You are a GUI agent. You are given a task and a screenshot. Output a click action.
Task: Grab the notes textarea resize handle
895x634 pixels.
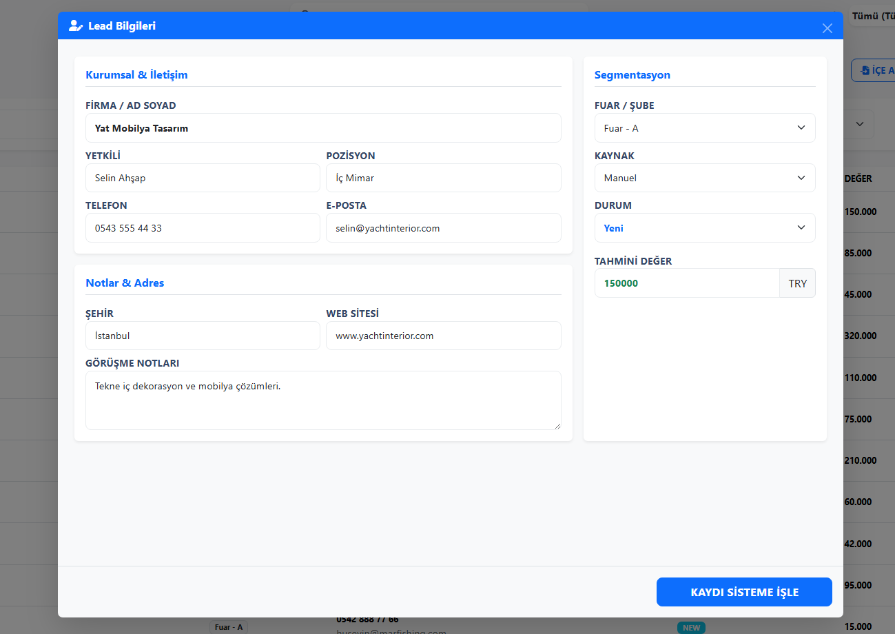click(x=557, y=426)
